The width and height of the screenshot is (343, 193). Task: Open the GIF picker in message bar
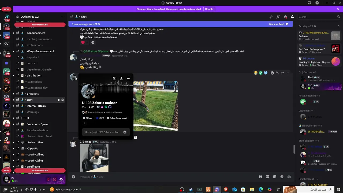coord(267,177)
